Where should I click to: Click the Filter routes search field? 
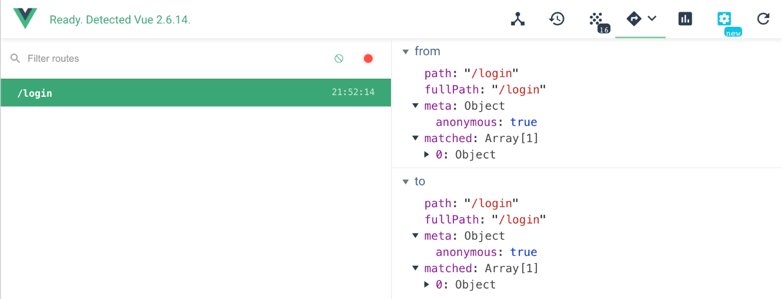[x=164, y=58]
